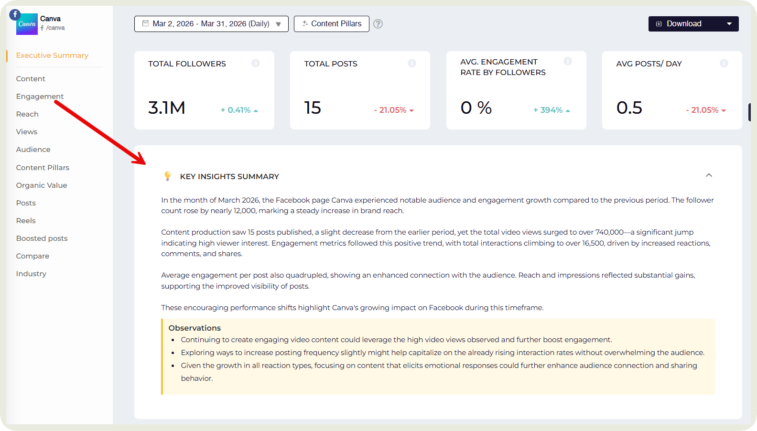Click the TOTAL POSTS card title
757x431 pixels.
(331, 64)
